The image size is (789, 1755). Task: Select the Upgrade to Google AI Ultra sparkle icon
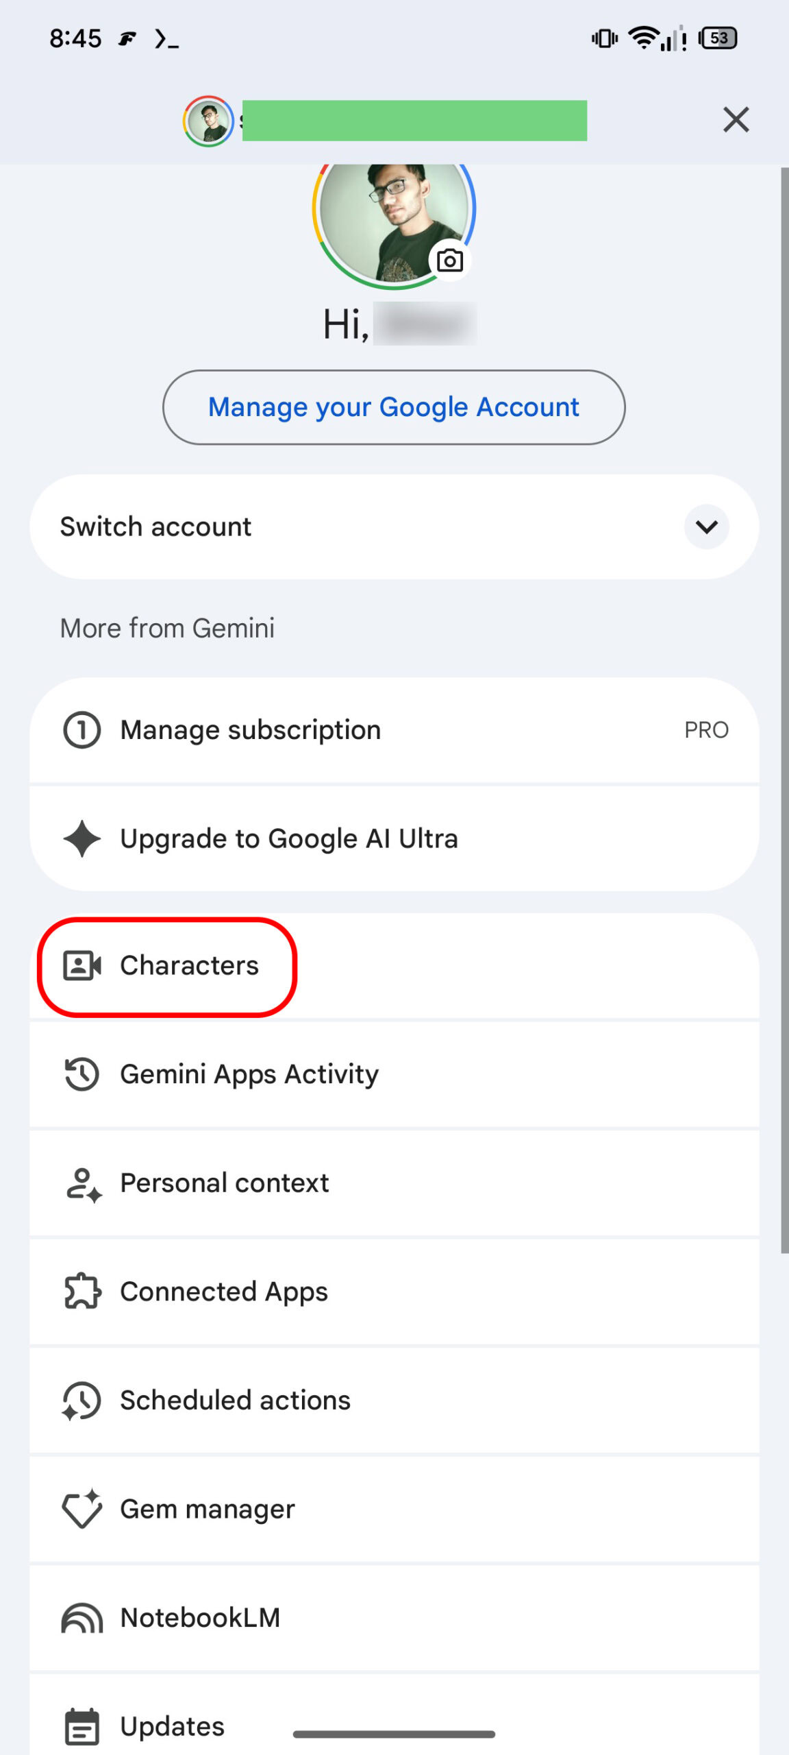(x=82, y=838)
